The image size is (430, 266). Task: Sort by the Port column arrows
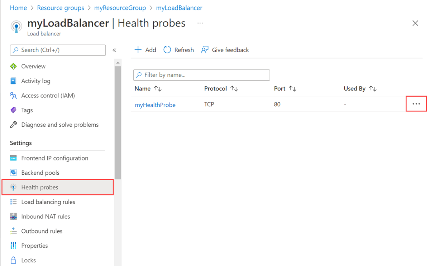[293, 88]
